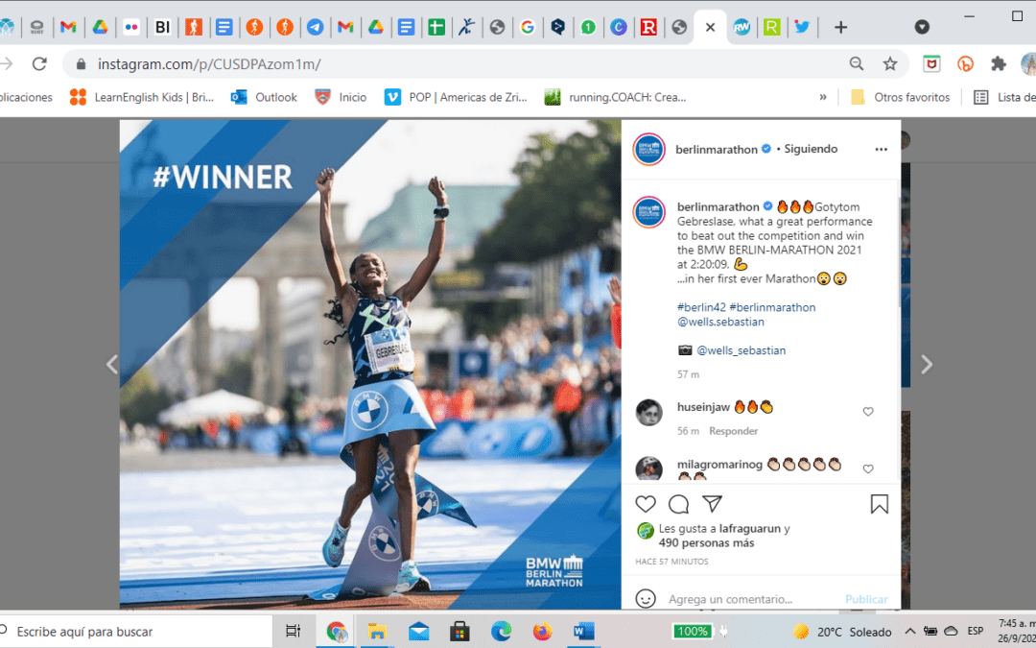Click the comment speech bubble icon

678,504
